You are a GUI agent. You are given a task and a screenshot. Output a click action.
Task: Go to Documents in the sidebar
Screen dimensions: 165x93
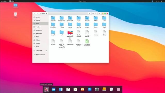tap(40, 30)
